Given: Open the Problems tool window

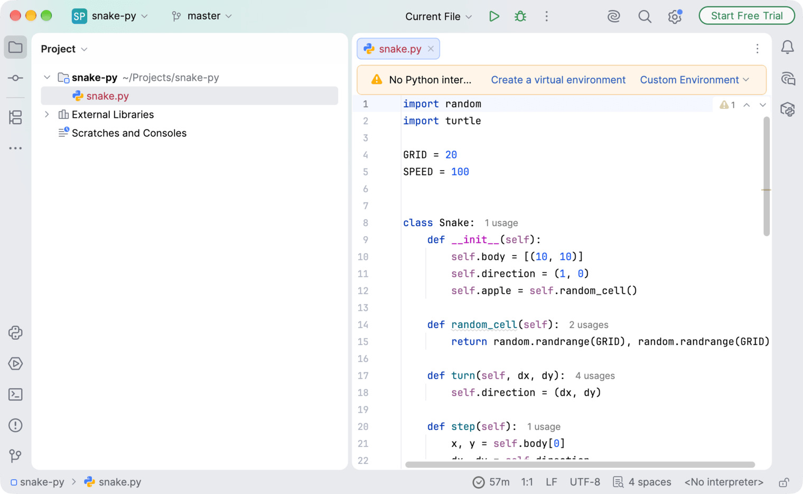Looking at the screenshot, I should (15, 425).
